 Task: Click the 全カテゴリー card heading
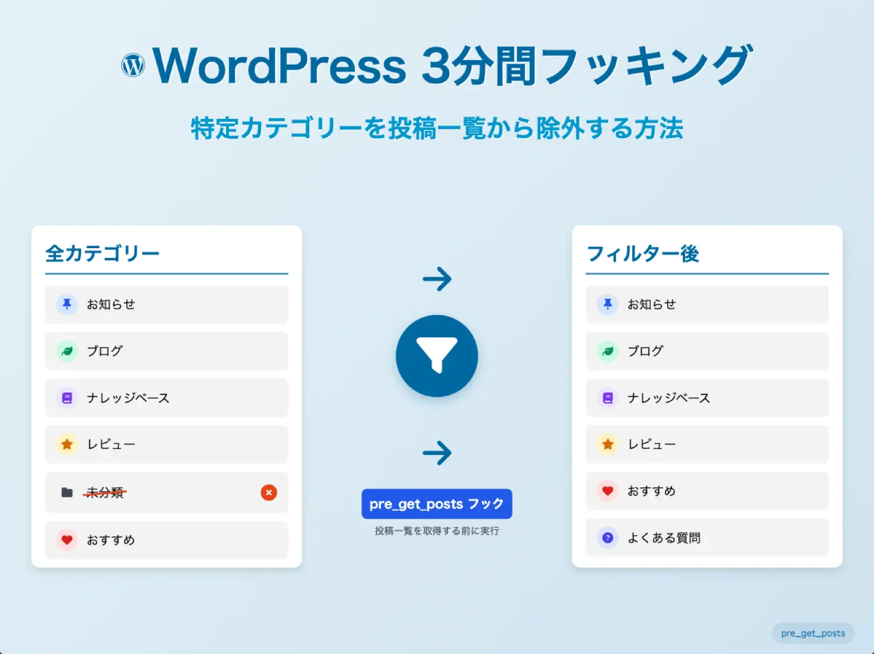103,253
